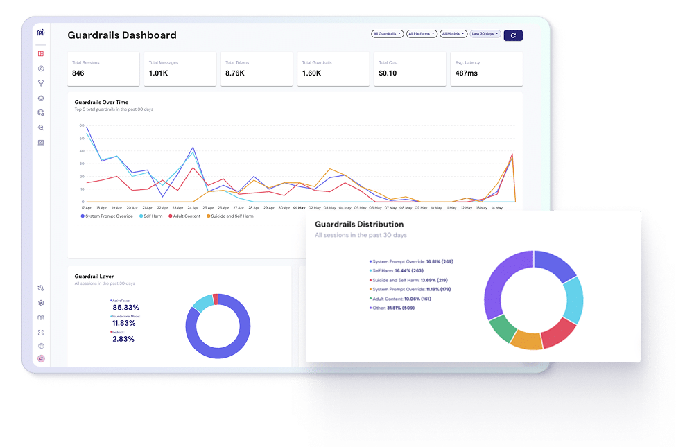Click the blue refresh button
Viewport: 676px width, 447px height.
(513, 35)
